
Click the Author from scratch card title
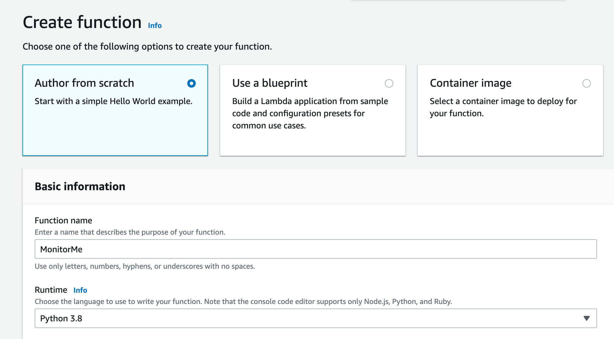[84, 83]
